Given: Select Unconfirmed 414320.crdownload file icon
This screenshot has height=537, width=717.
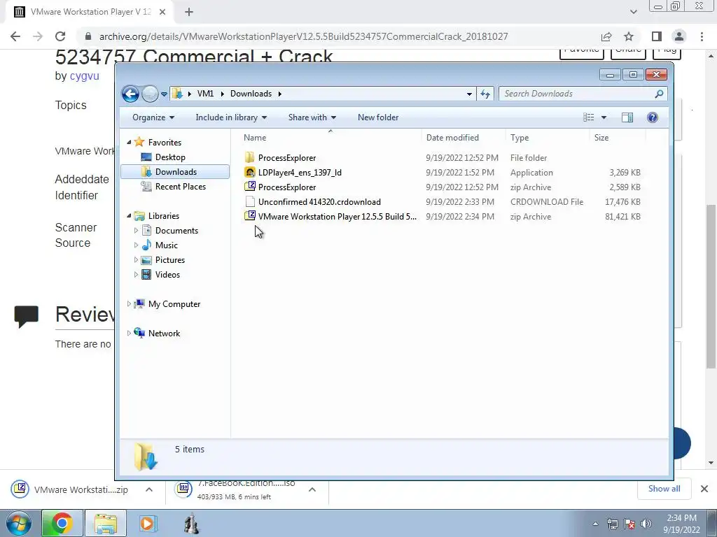Looking at the screenshot, I should click(x=250, y=201).
